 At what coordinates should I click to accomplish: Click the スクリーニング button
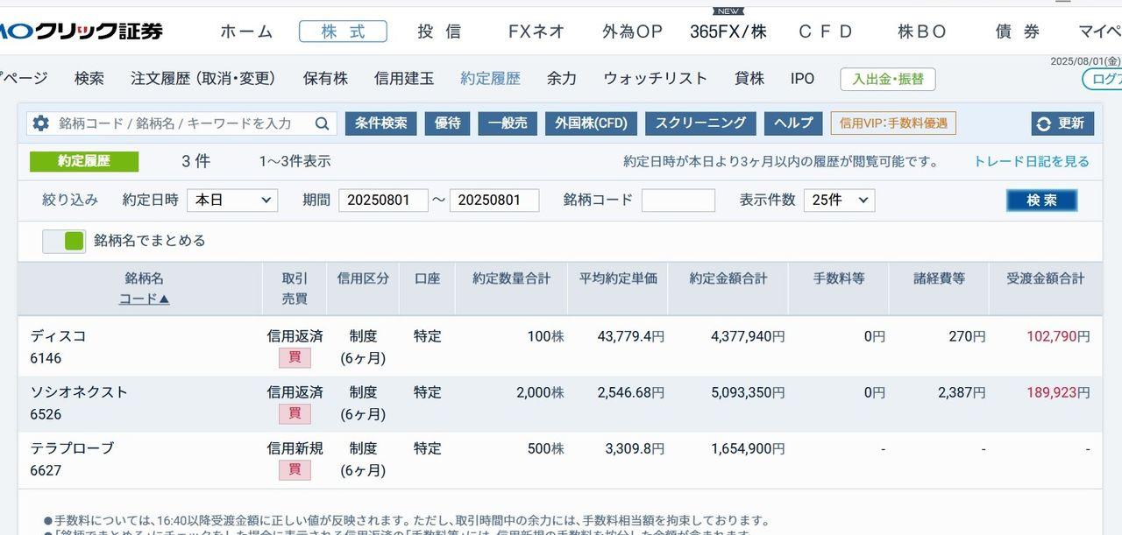700,123
